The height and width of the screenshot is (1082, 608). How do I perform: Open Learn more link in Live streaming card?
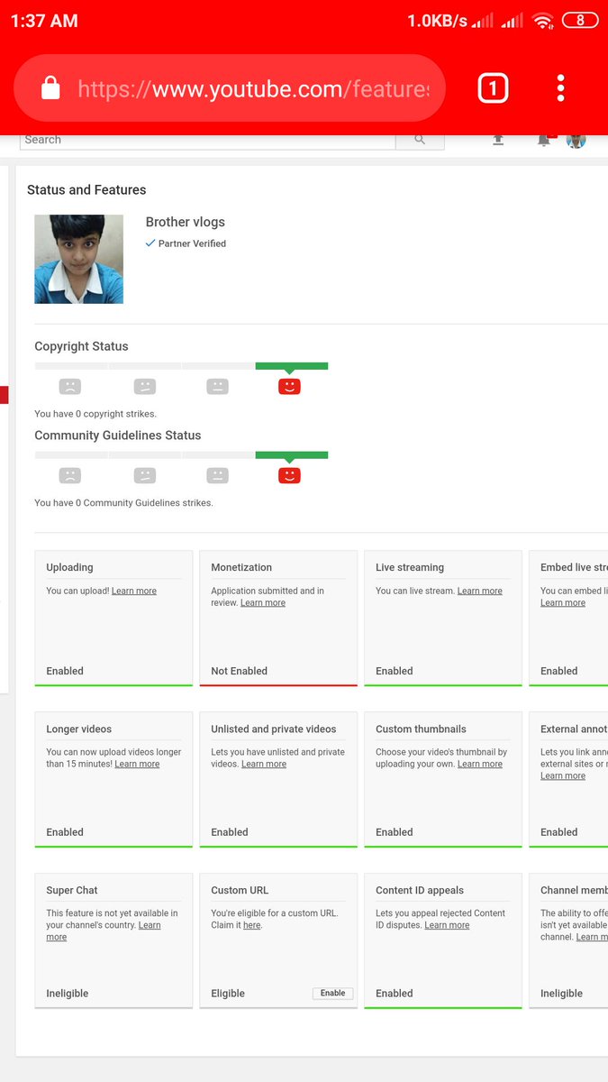point(480,591)
